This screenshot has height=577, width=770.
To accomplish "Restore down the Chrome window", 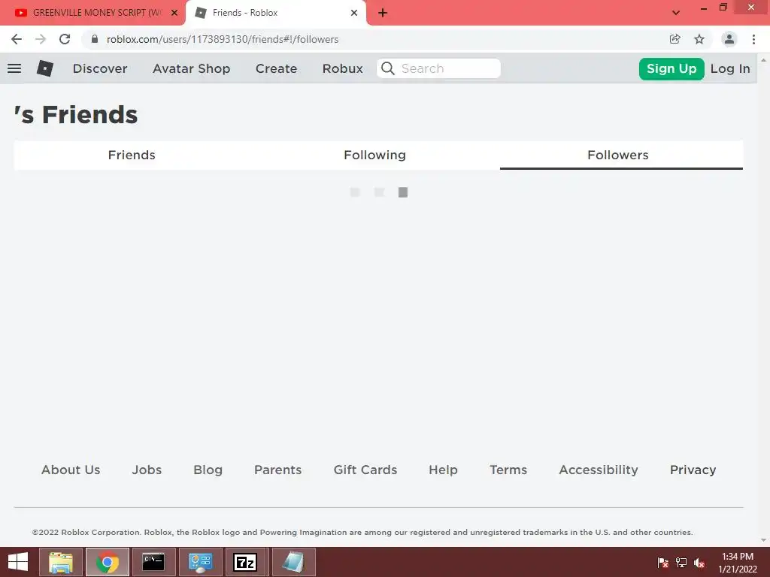I will 723,8.
